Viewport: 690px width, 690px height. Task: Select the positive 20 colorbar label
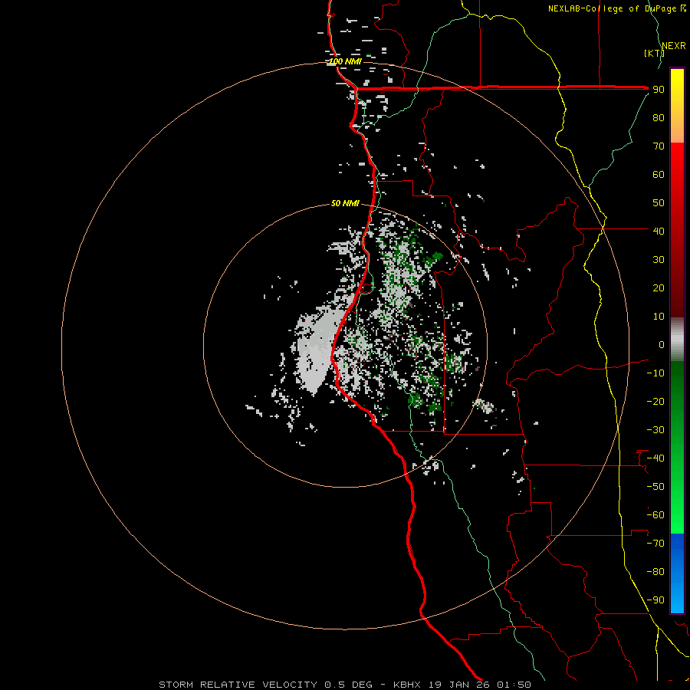659,288
